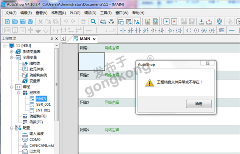
Task: Collapse the 编程 node
Action: [x=12, y=87]
